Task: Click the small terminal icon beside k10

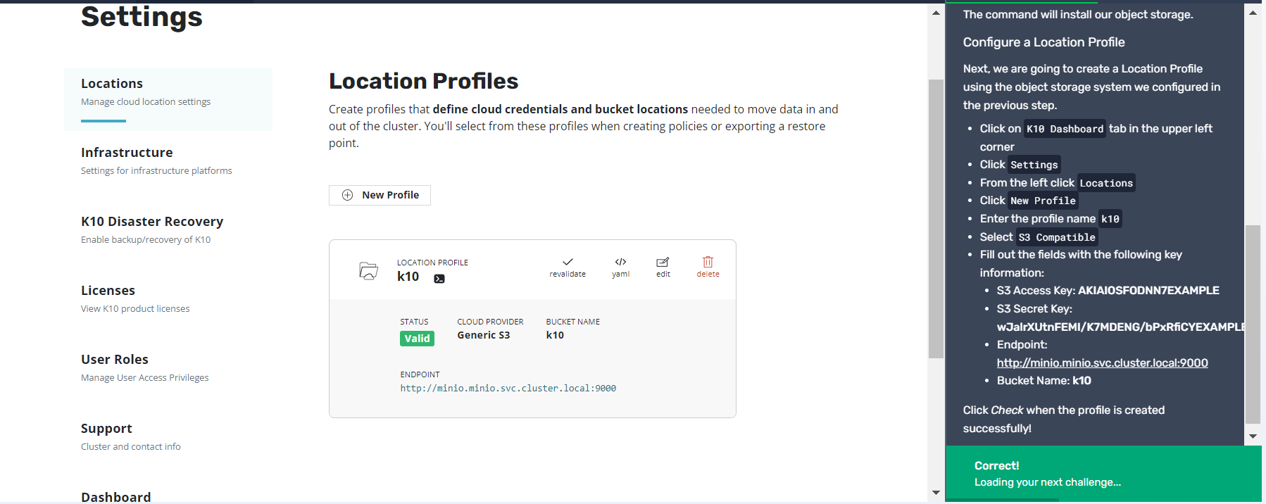Action: point(439,279)
